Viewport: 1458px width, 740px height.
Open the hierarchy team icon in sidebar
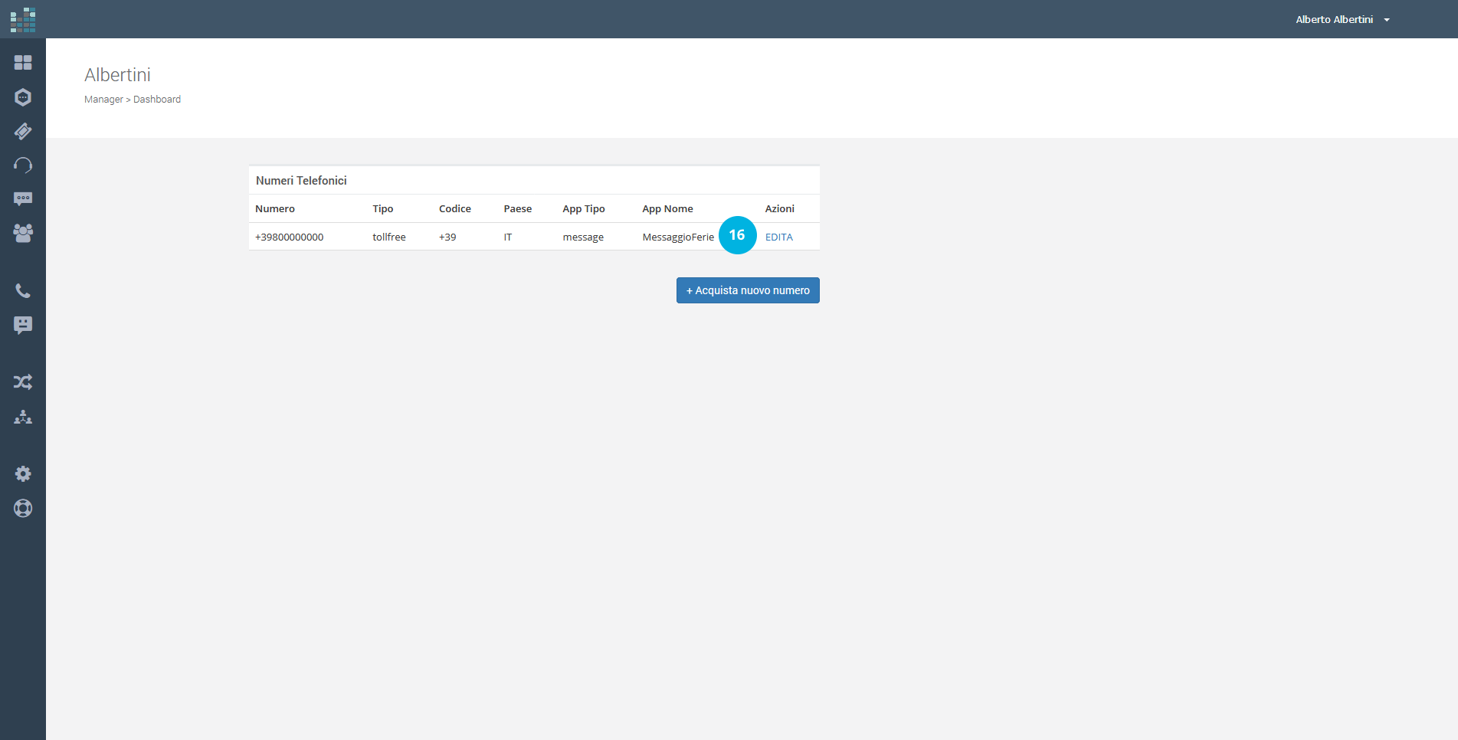point(23,417)
